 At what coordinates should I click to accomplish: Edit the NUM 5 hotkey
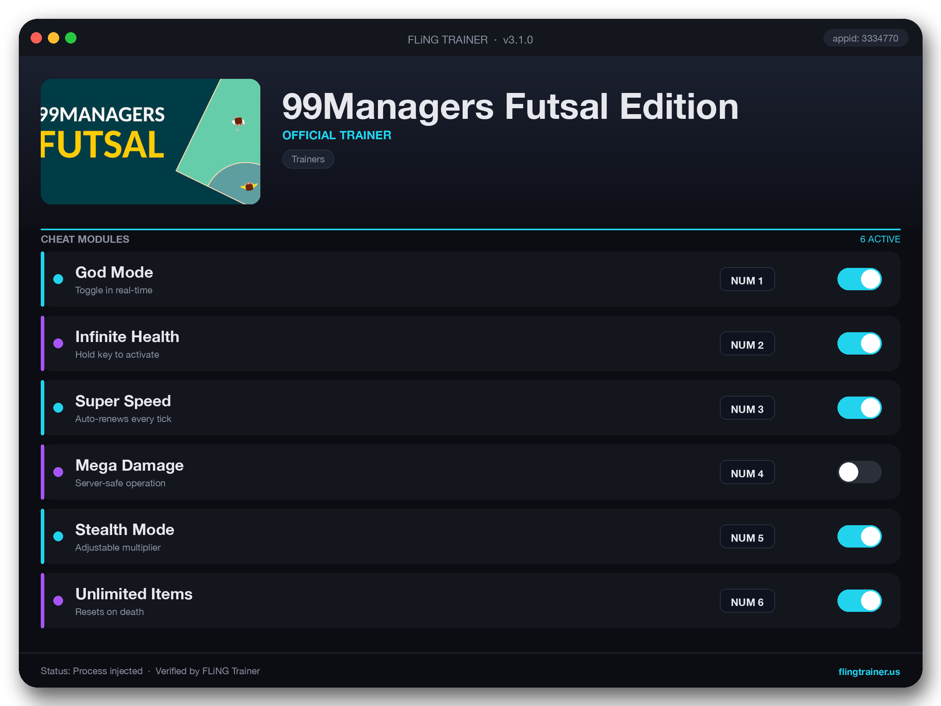(747, 536)
